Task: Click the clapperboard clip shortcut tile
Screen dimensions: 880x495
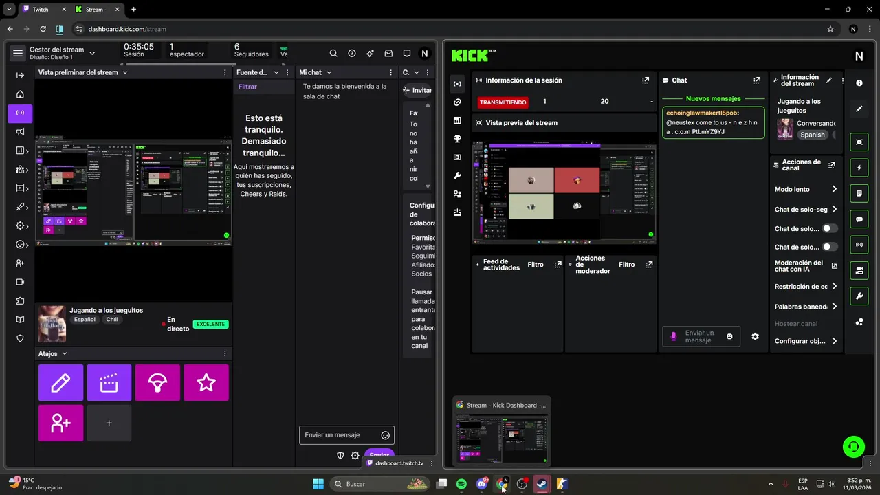Action: (109, 382)
